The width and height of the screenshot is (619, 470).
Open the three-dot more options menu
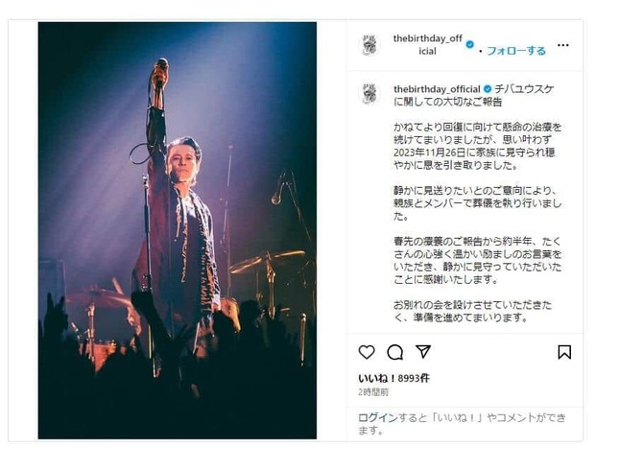(x=563, y=45)
